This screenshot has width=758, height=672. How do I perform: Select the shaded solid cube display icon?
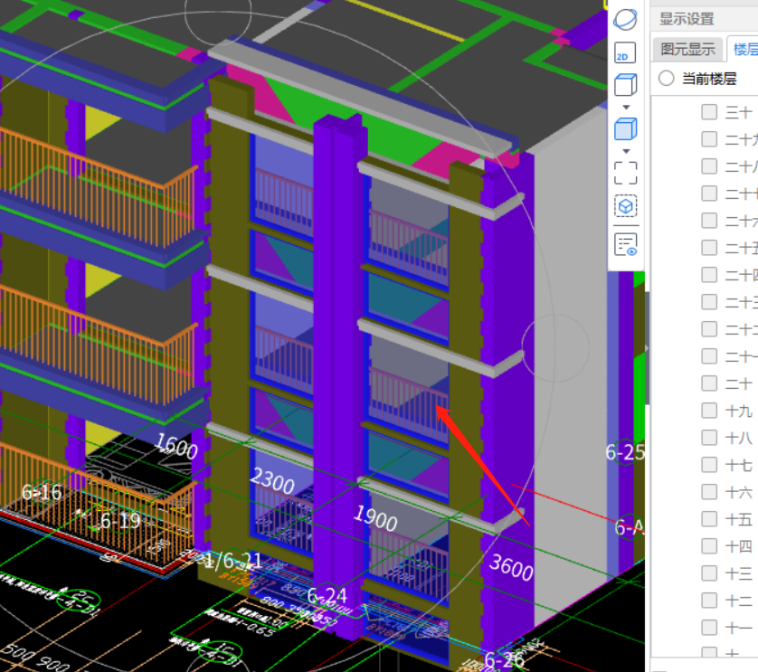tap(626, 129)
